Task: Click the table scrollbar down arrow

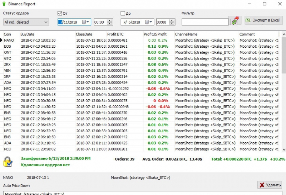Action: (x=284, y=149)
